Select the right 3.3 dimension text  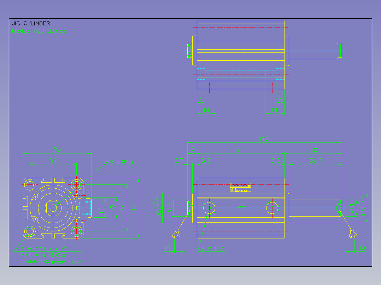tap(276, 160)
